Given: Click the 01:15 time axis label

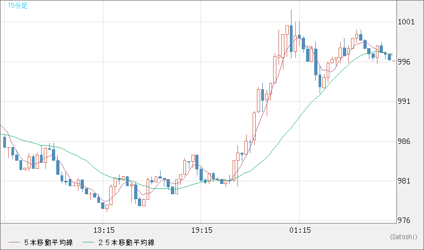Looking at the screenshot, I should tap(300, 231).
